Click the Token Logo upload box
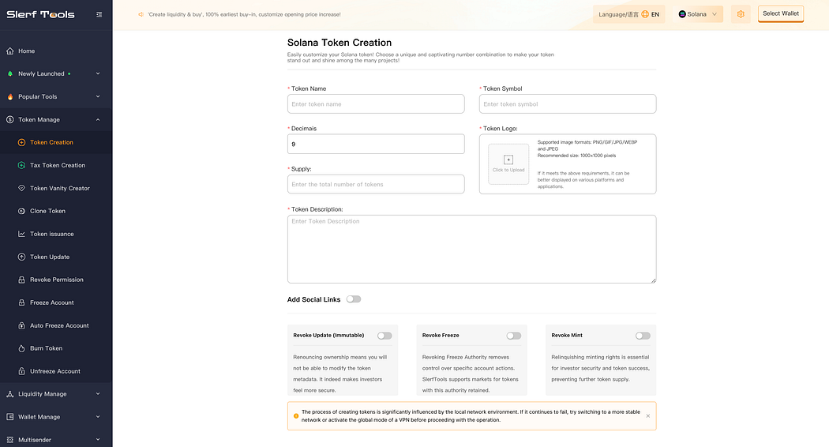The height and width of the screenshot is (447, 829). point(508,164)
